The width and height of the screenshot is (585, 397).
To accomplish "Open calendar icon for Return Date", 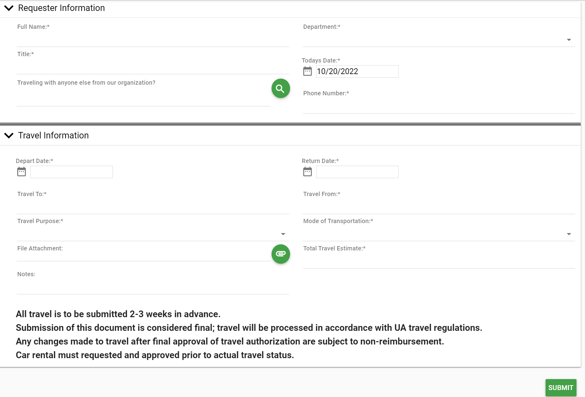I will [x=307, y=172].
